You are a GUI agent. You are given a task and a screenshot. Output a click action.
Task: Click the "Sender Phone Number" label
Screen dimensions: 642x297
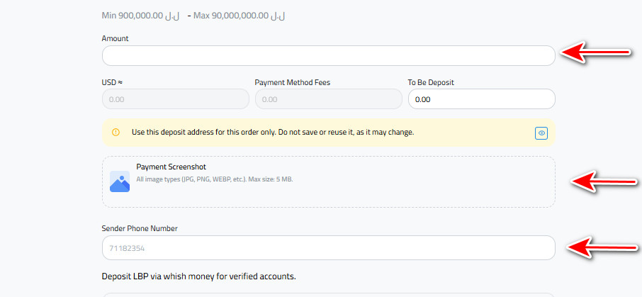[140, 228]
